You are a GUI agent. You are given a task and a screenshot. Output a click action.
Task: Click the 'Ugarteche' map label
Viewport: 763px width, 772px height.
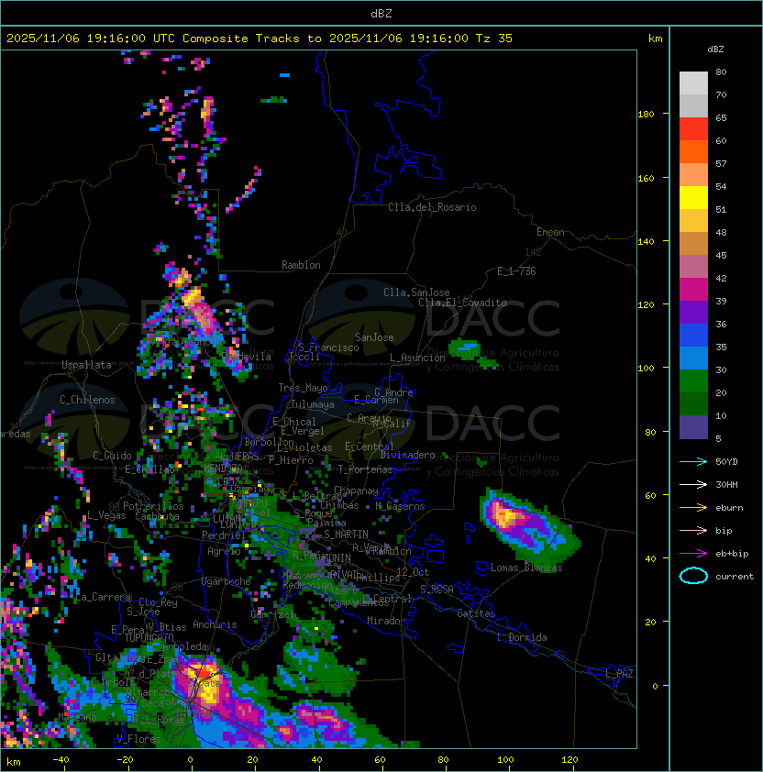click(x=227, y=582)
